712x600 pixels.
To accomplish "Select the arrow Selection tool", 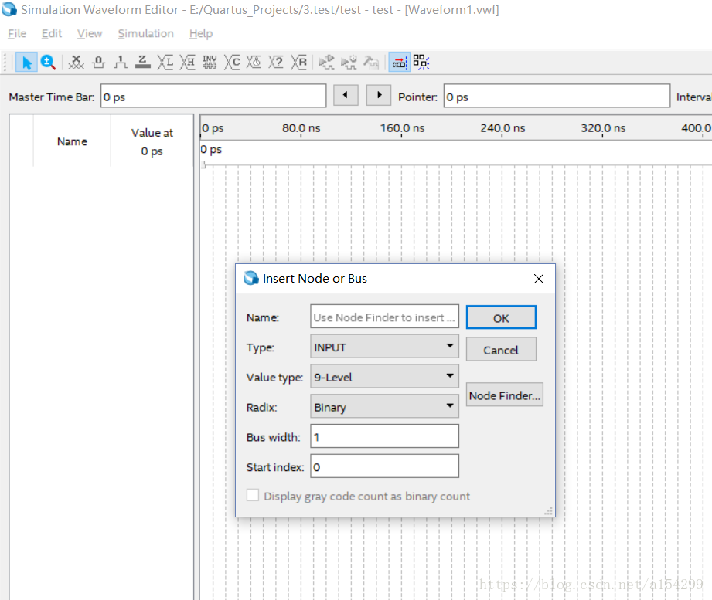I will 26,62.
